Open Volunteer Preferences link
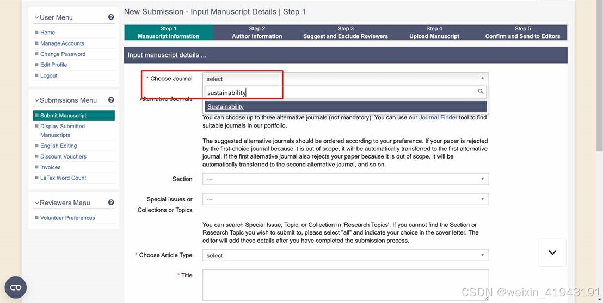The image size is (603, 303). (67, 218)
